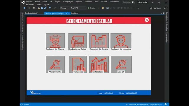Close the FrmPrincipal.cs [Design] tab
This screenshot has width=189, height=106.
(69, 13)
